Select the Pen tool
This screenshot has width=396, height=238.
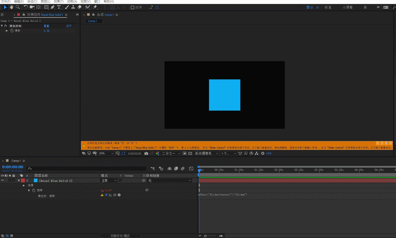[x=53, y=7]
